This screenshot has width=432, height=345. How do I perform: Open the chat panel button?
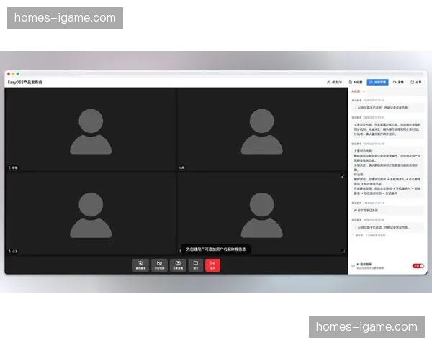[x=195, y=264]
